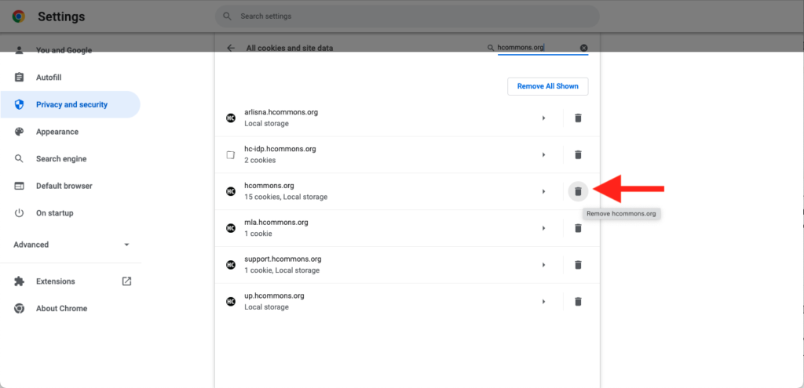This screenshot has width=804, height=388.
Task: Delete mla.hcommons.org cookie via trash icon
Action: pyautogui.click(x=578, y=228)
